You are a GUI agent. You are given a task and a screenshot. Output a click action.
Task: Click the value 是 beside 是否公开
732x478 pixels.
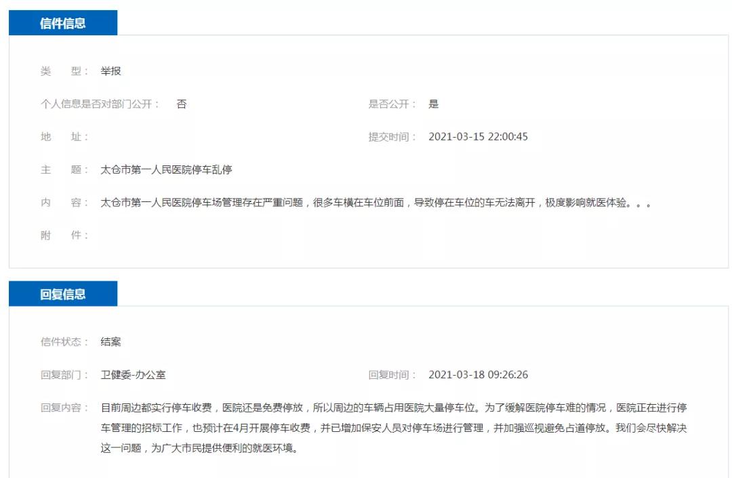[x=434, y=104]
